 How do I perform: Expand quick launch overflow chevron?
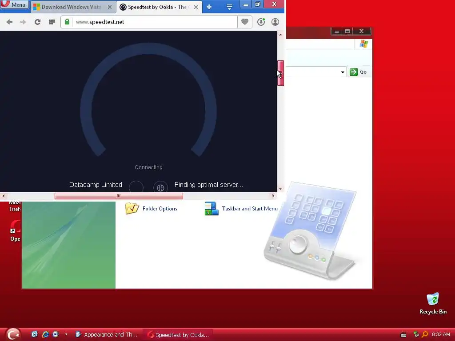coord(66,334)
